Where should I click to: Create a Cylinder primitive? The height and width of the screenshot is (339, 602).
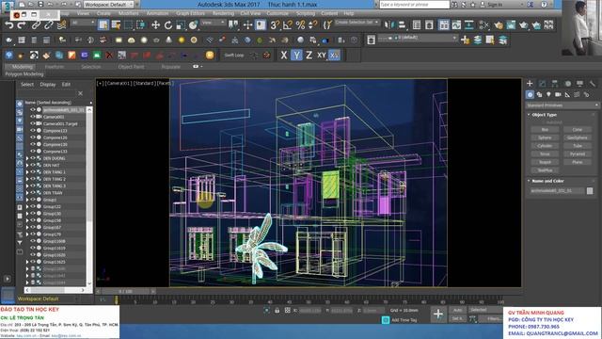pyautogui.click(x=545, y=146)
